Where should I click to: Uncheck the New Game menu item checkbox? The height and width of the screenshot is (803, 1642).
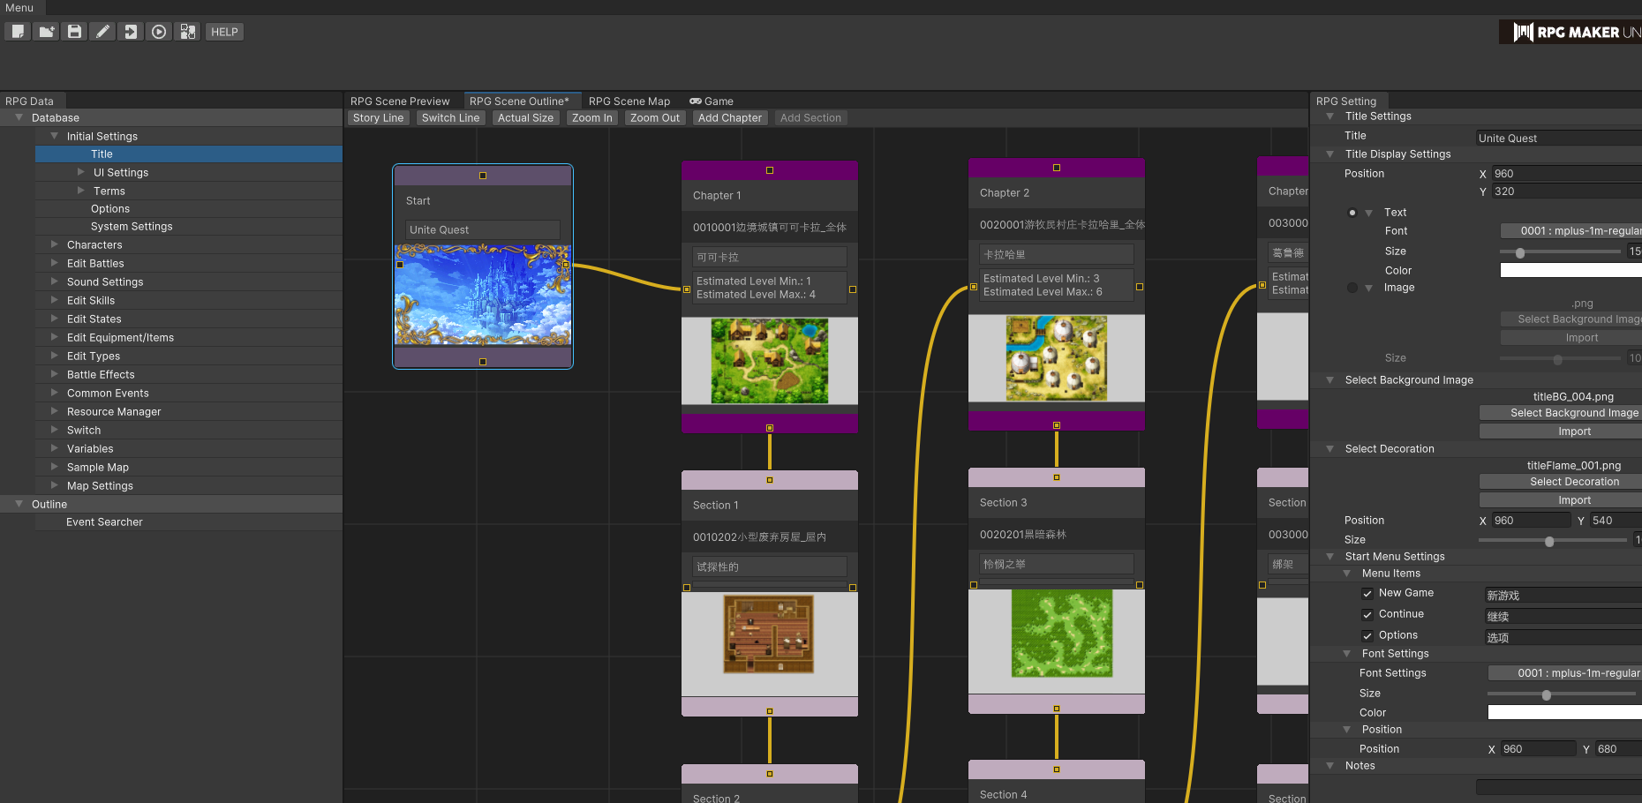(x=1367, y=594)
